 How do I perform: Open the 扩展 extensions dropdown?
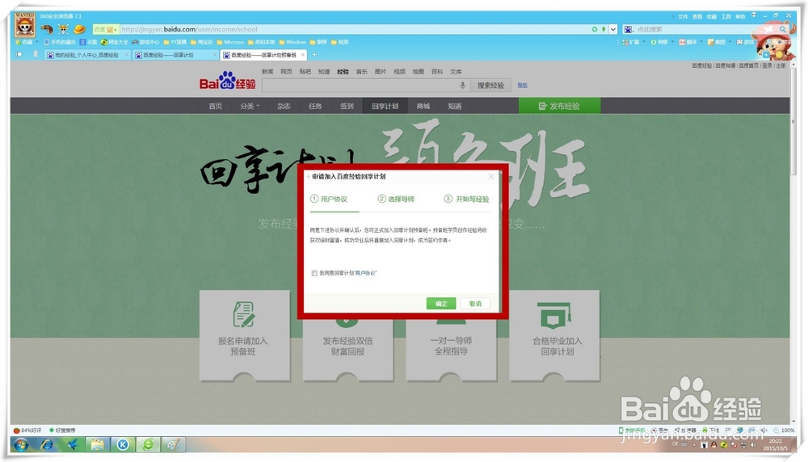[x=633, y=42]
